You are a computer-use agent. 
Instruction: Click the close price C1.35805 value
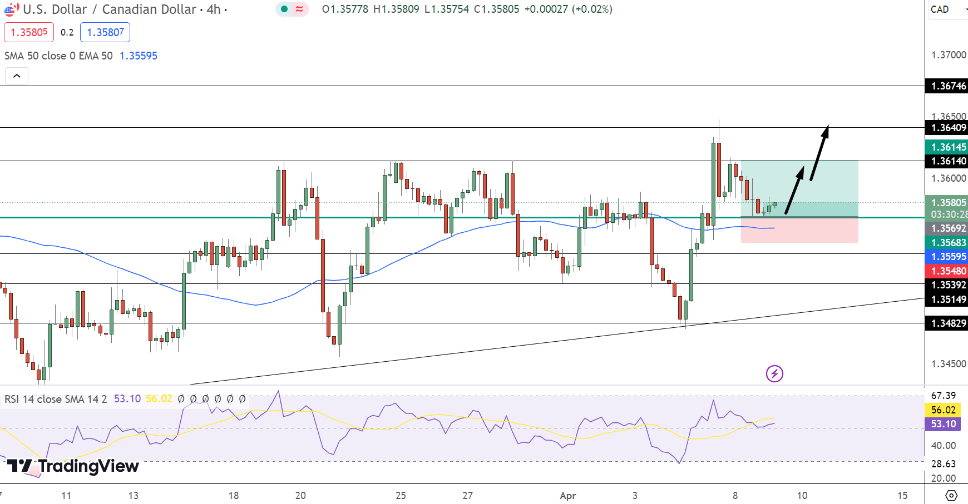[x=496, y=9]
